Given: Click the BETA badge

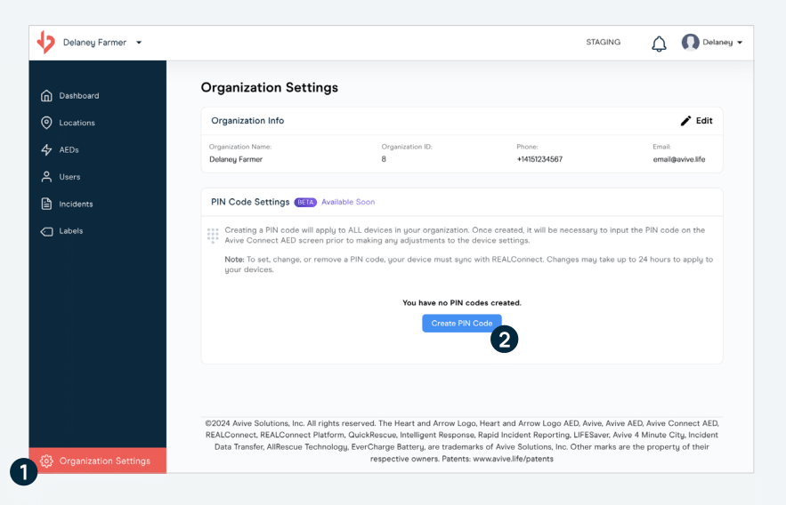Looking at the screenshot, I should pos(305,203).
